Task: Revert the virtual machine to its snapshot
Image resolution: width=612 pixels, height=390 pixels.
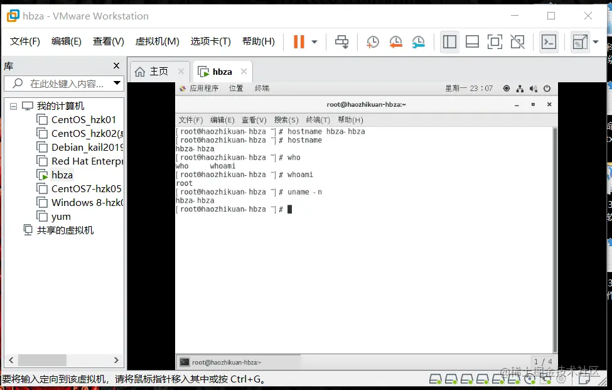Action: [396, 42]
